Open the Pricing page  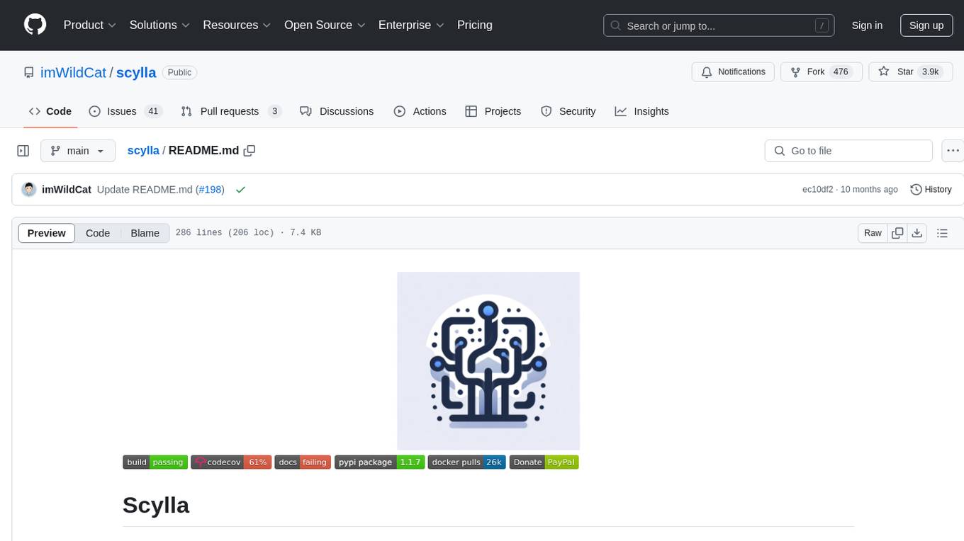click(x=475, y=25)
